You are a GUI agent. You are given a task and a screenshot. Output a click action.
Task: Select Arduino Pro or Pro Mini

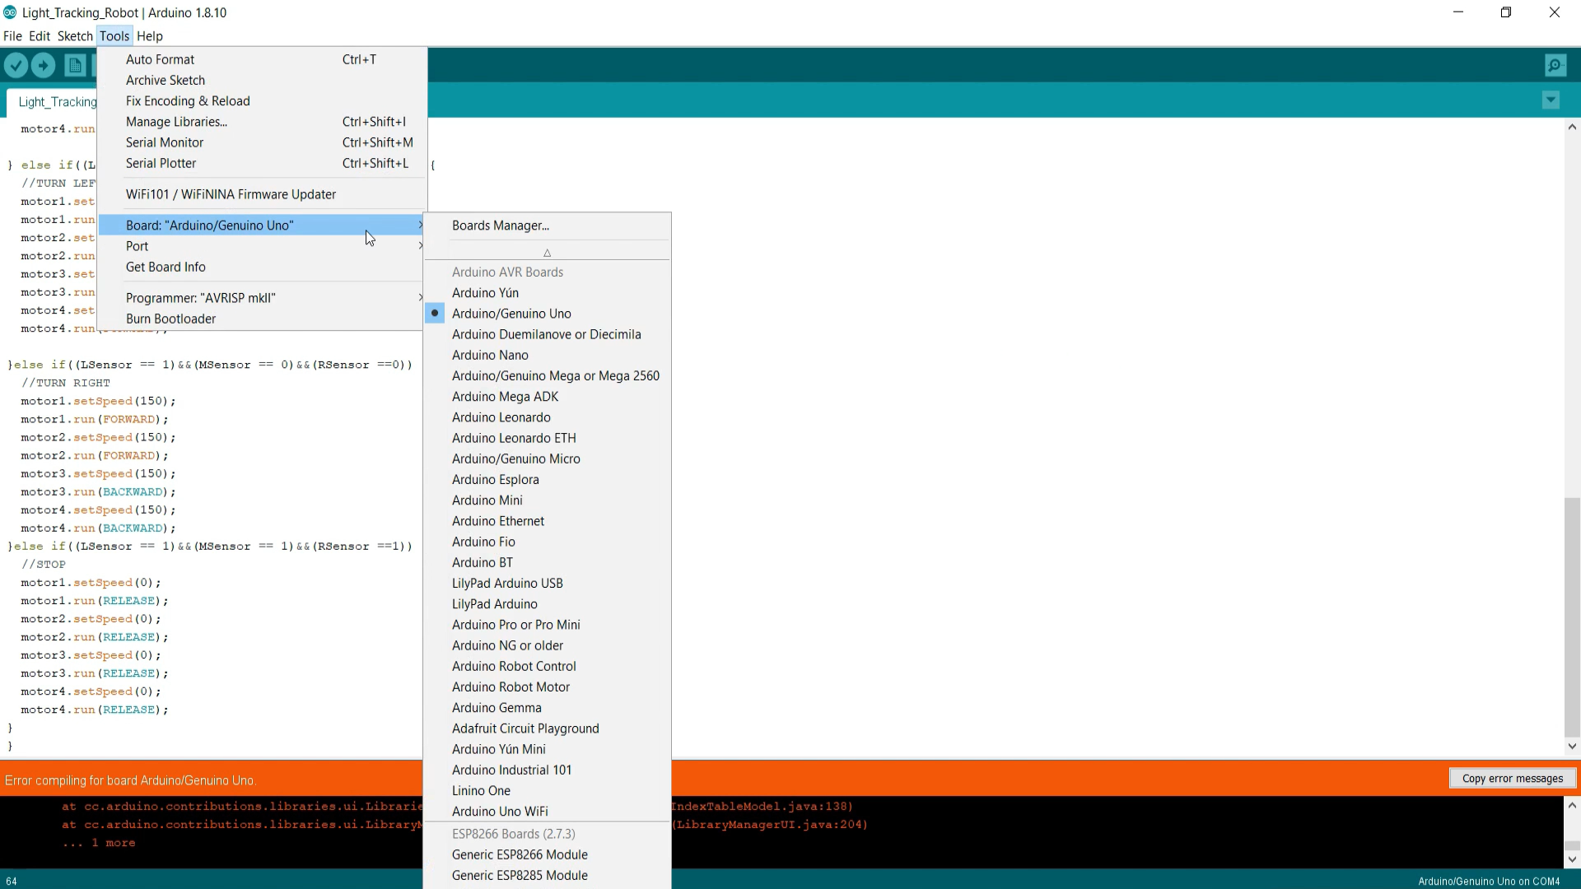click(547, 625)
